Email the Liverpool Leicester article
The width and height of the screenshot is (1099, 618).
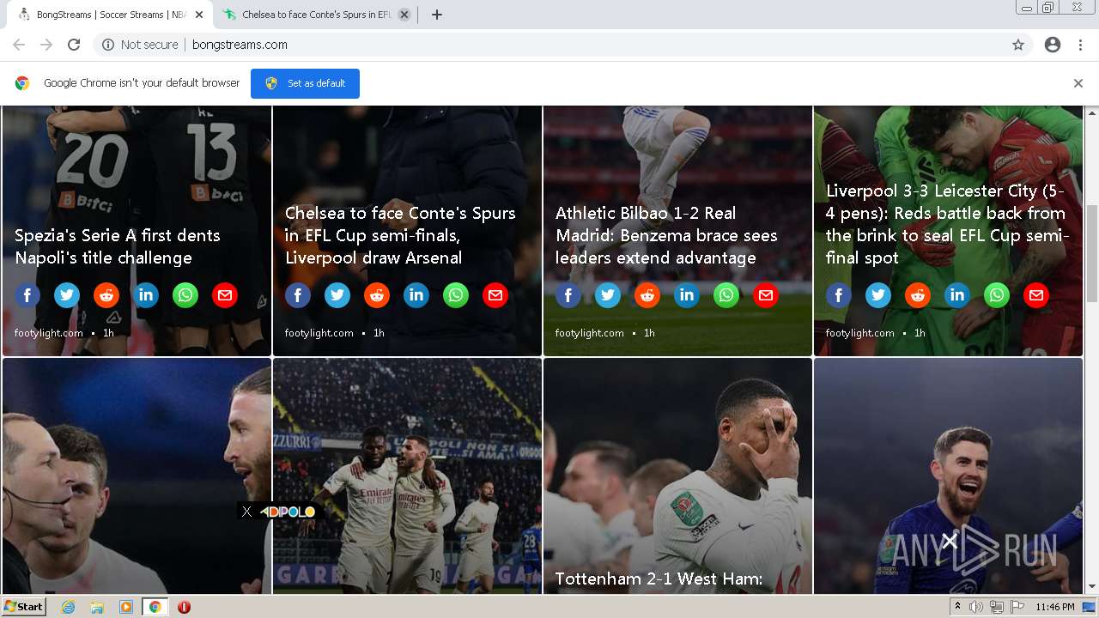[1036, 295]
